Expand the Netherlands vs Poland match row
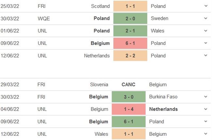 point(205,56)
